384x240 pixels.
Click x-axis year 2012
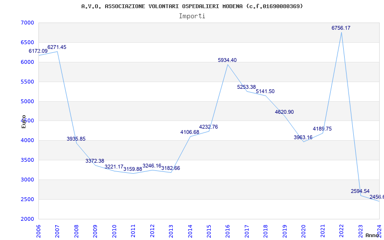(x=152, y=231)
